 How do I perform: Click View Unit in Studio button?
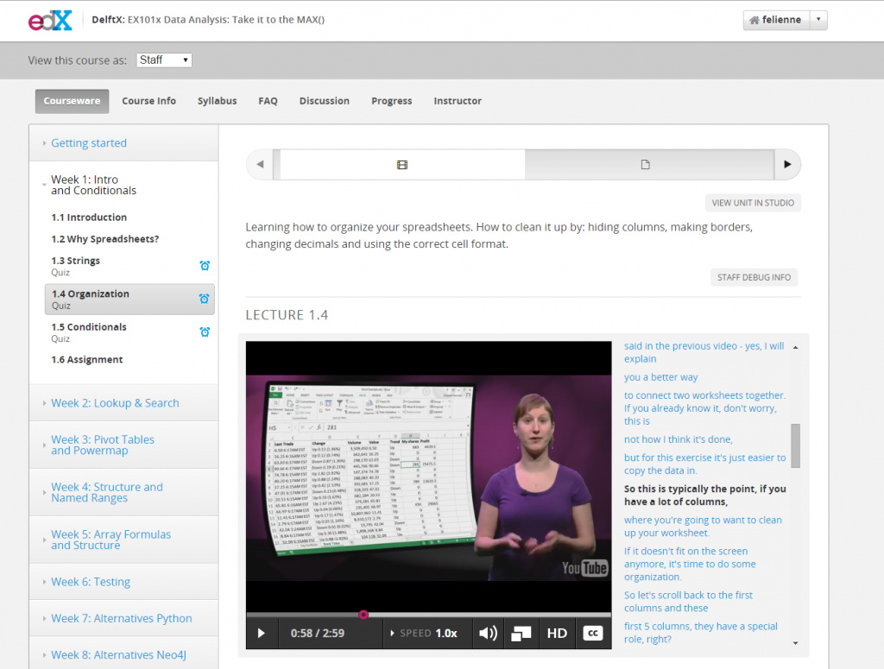click(753, 204)
